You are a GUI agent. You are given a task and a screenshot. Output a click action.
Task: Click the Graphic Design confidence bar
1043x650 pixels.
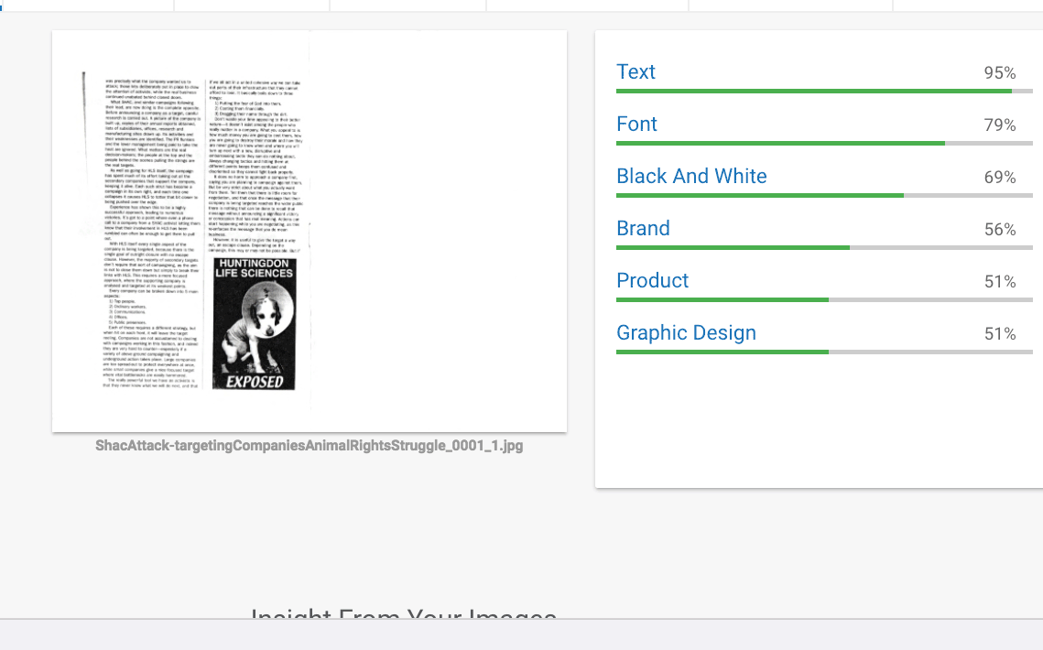coord(824,352)
